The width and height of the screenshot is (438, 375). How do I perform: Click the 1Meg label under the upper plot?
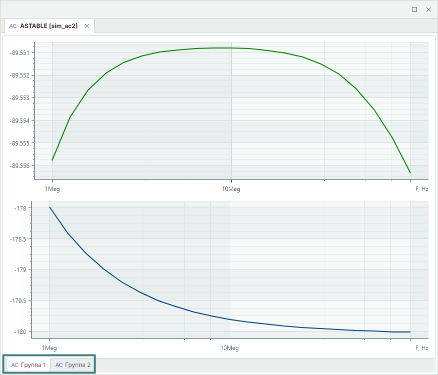(x=52, y=189)
